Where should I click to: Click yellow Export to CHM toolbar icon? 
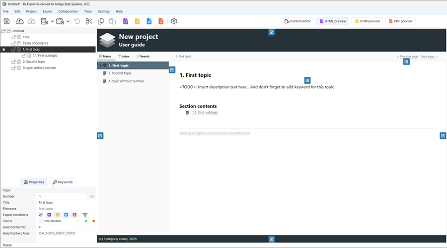click(138, 21)
